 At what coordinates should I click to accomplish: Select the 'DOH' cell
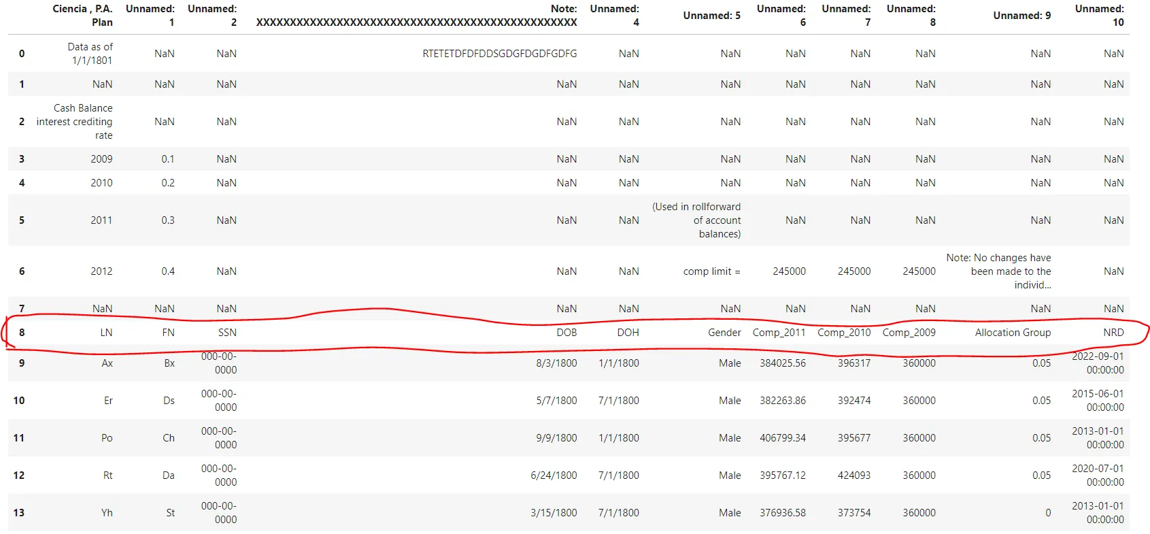(628, 333)
